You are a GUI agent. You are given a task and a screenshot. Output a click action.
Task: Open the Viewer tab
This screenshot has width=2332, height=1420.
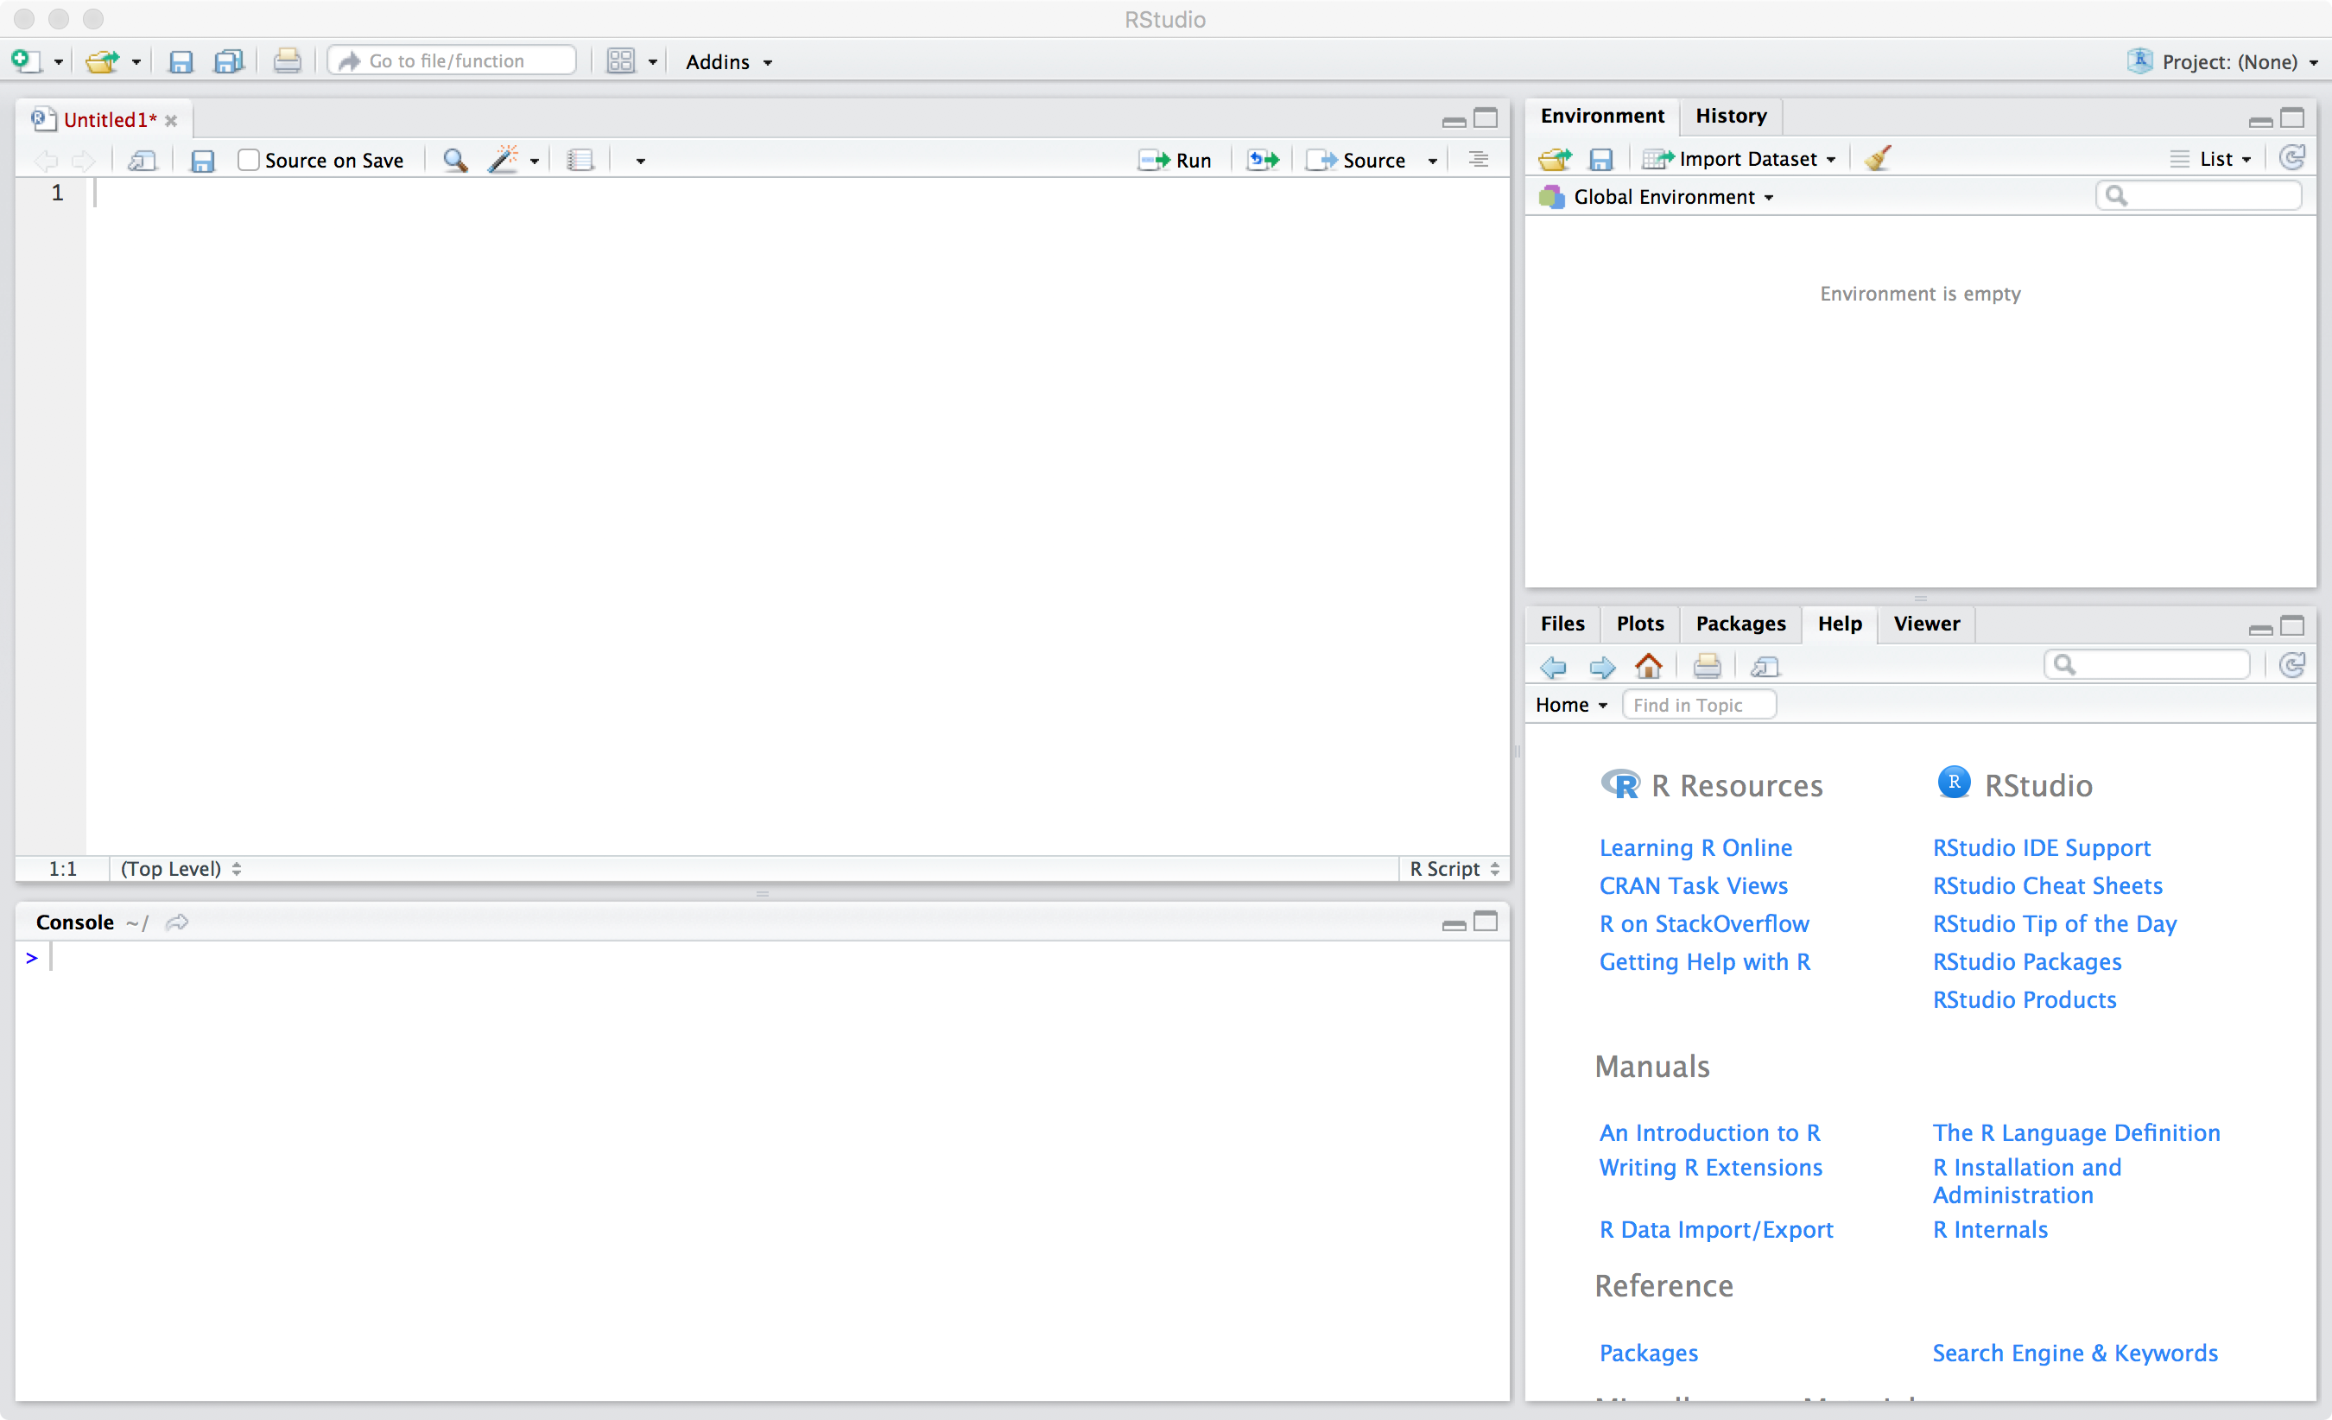pos(1927,623)
